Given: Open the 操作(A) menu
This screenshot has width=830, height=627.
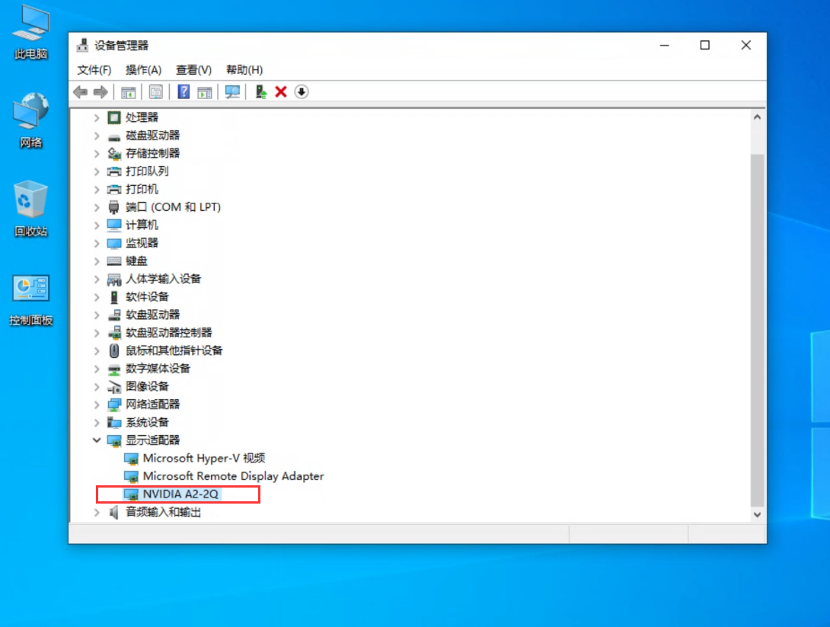Looking at the screenshot, I should click(143, 70).
